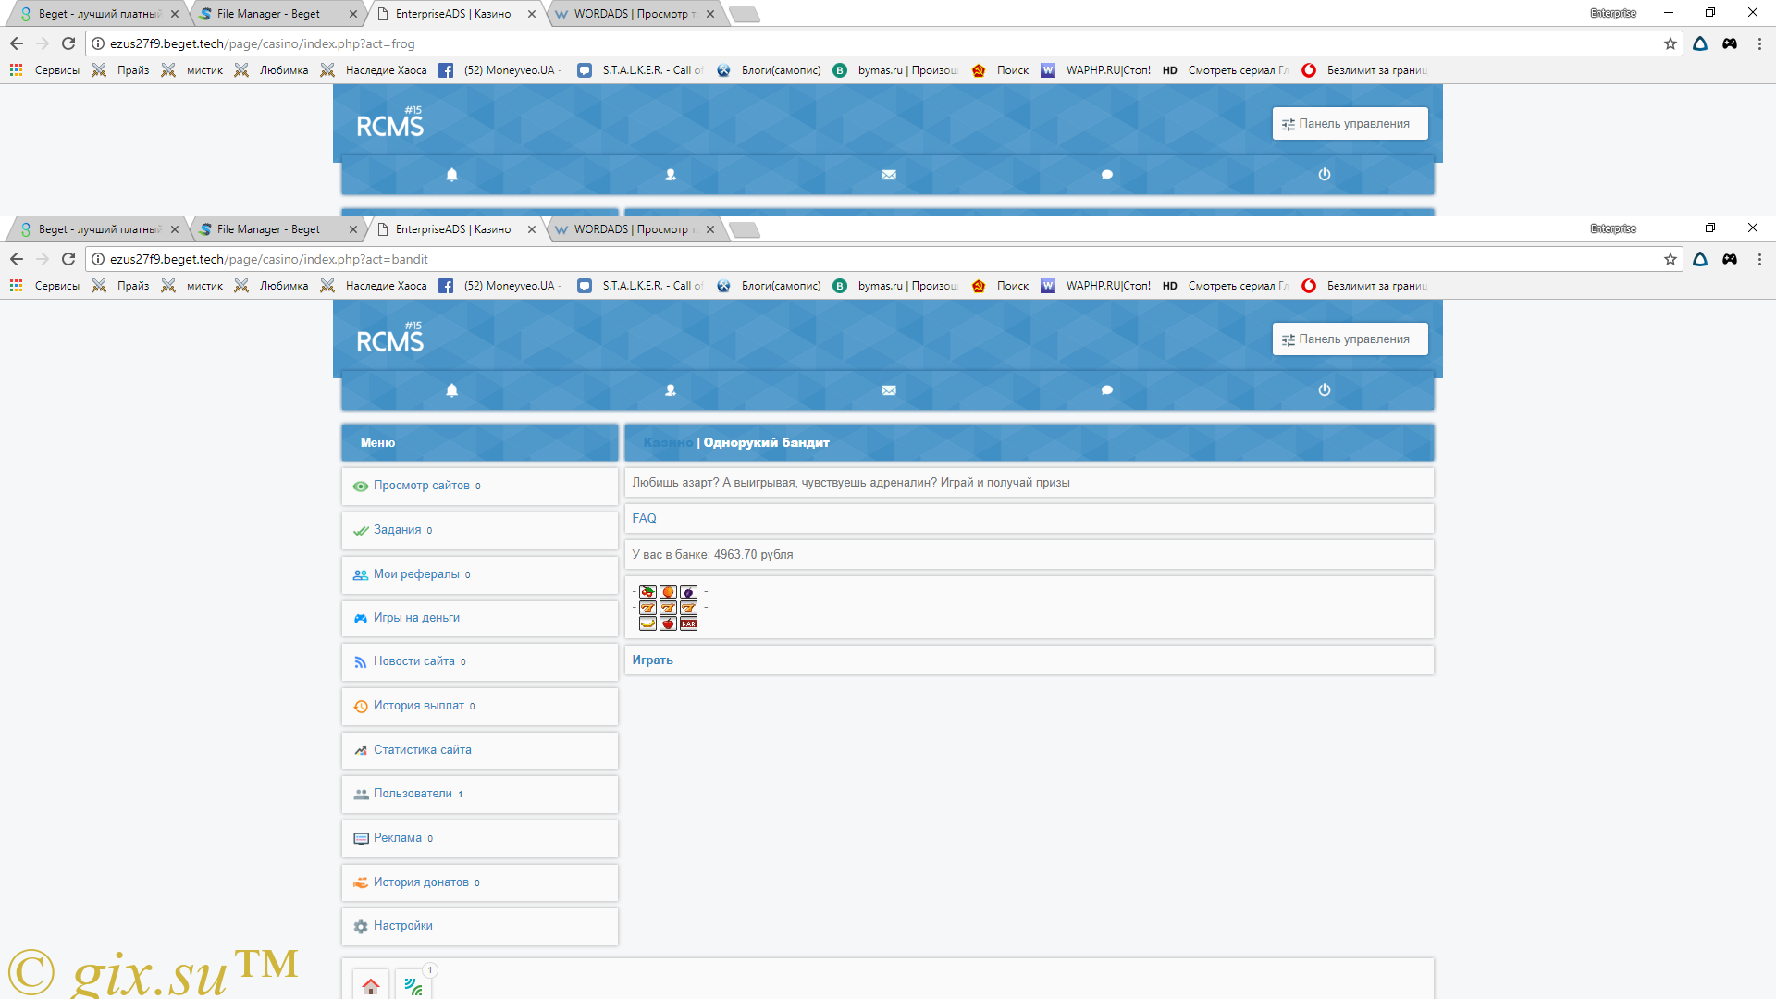Screen dimensions: 1776x999
Task: Bookmark page with star in lower window
Action: 1671,259
